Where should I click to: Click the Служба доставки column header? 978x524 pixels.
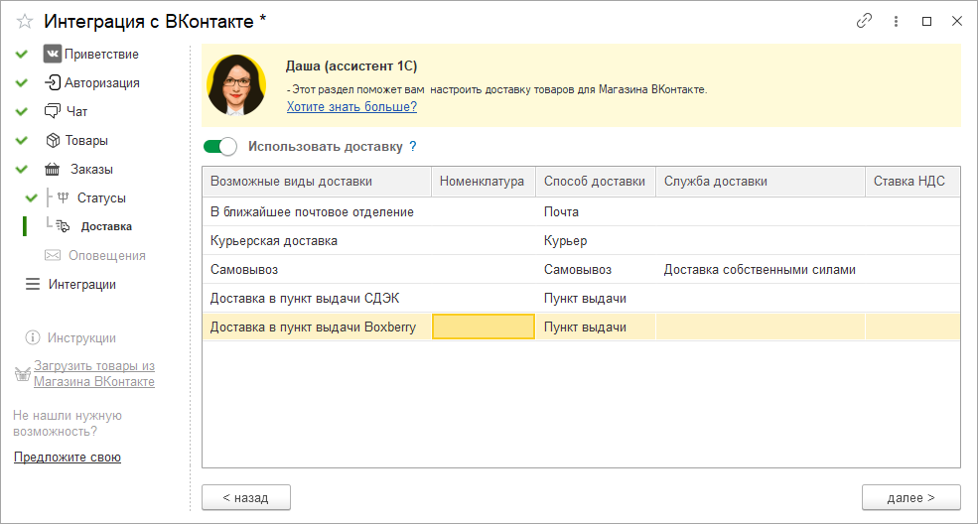point(761,182)
